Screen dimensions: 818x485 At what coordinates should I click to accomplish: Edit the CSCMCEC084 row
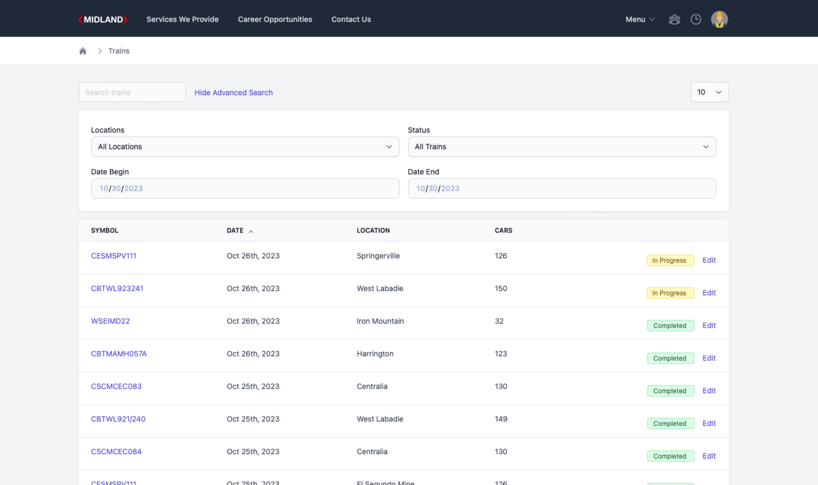pyautogui.click(x=709, y=456)
